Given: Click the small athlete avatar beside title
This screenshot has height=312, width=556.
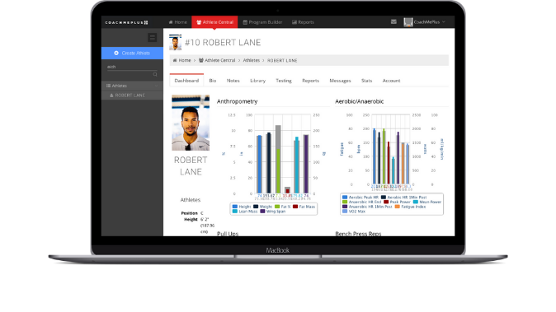Looking at the screenshot, I should [x=175, y=43].
